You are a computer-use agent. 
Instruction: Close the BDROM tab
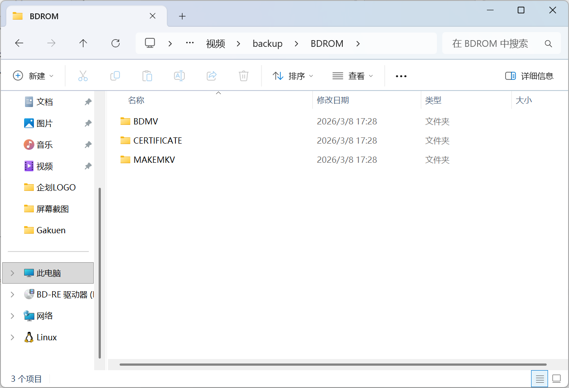[152, 16]
